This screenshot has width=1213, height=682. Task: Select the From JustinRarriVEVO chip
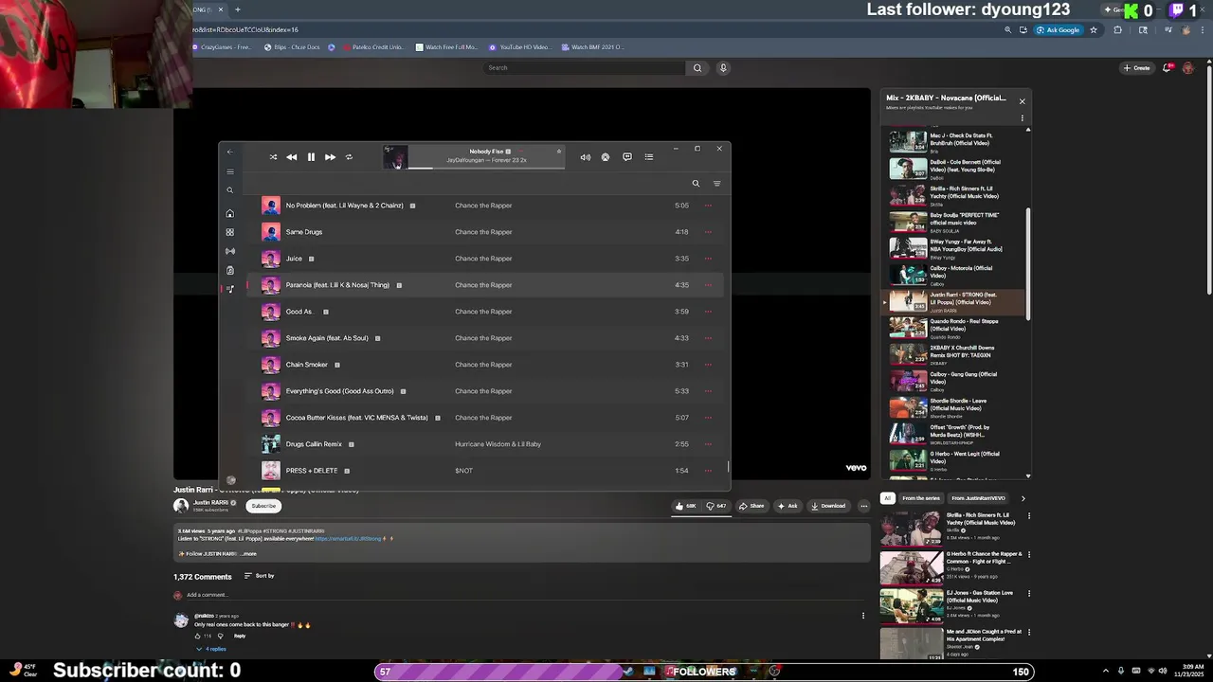[978, 498]
